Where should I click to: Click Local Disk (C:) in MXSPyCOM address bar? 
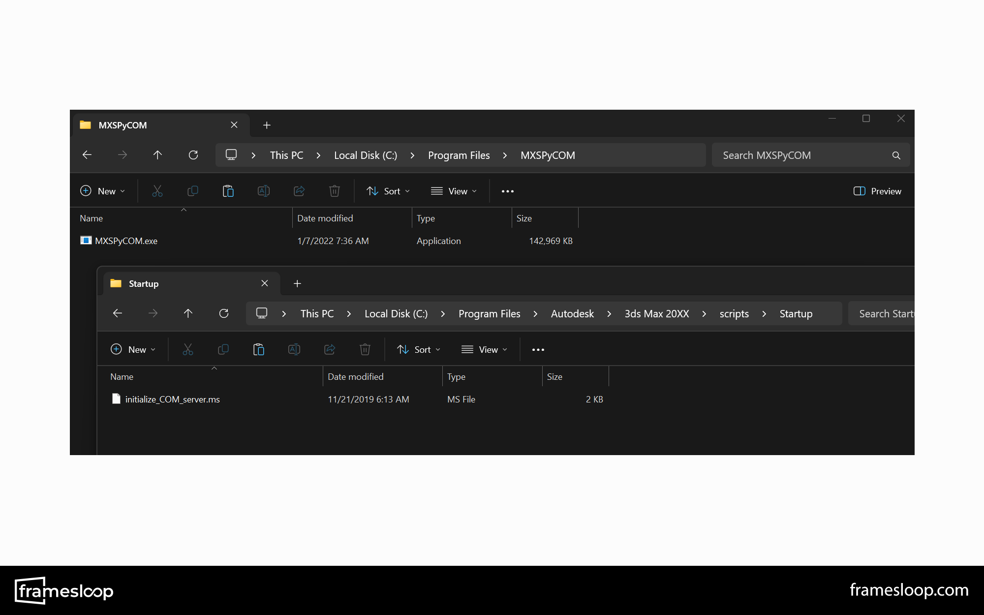click(366, 155)
